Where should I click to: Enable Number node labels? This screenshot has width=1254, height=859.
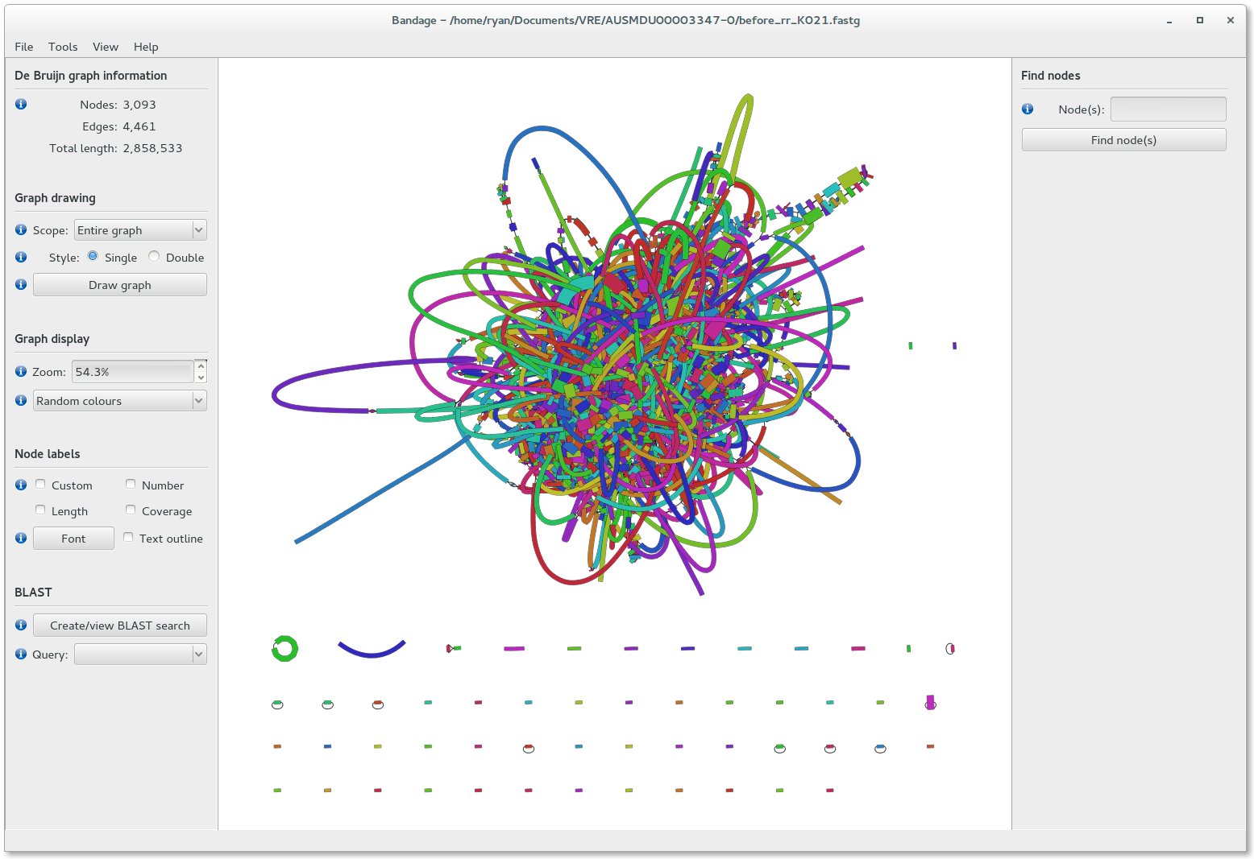[131, 484]
